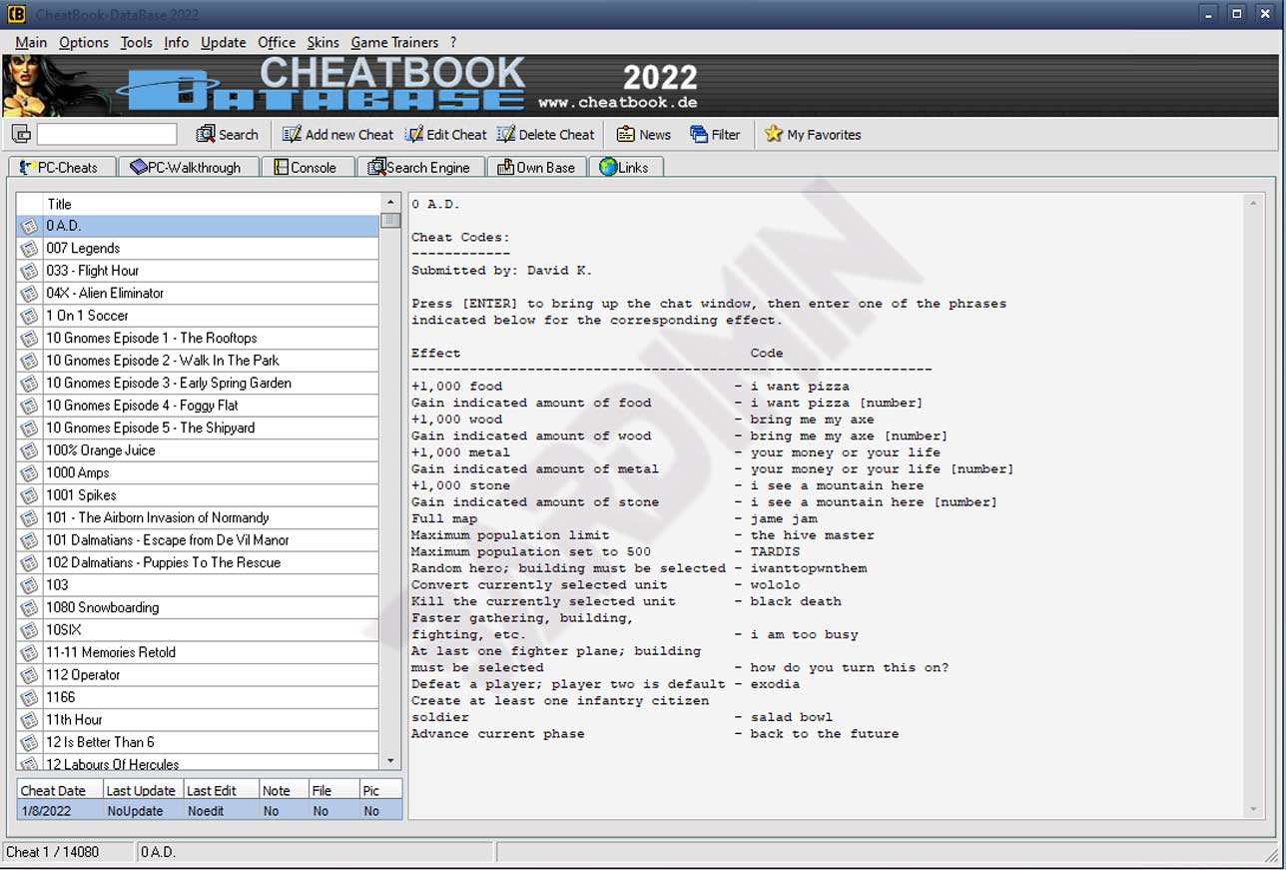Click the NoUpdate cell
Image resolution: width=1286 pixels, height=870 pixels.
click(x=143, y=811)
